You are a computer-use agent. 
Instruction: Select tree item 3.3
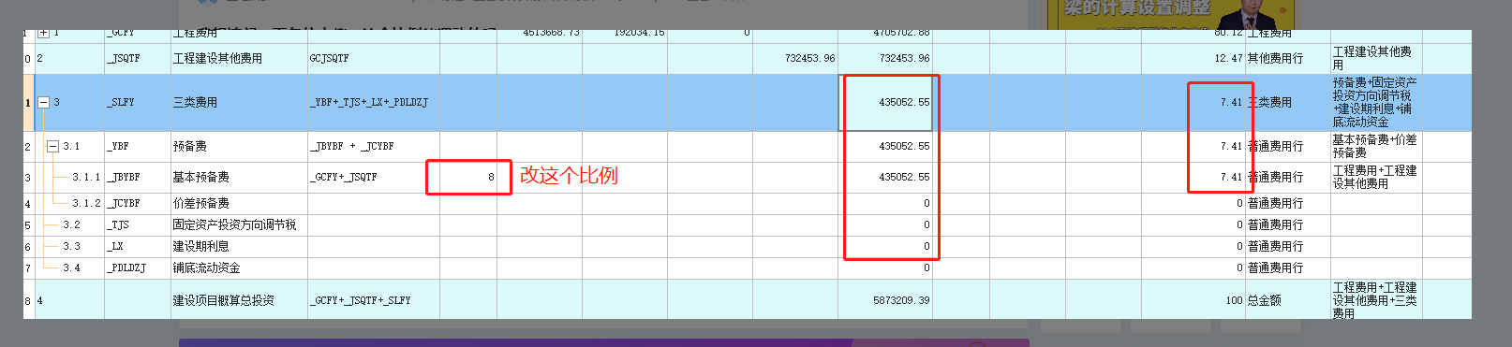pos(71,246)
